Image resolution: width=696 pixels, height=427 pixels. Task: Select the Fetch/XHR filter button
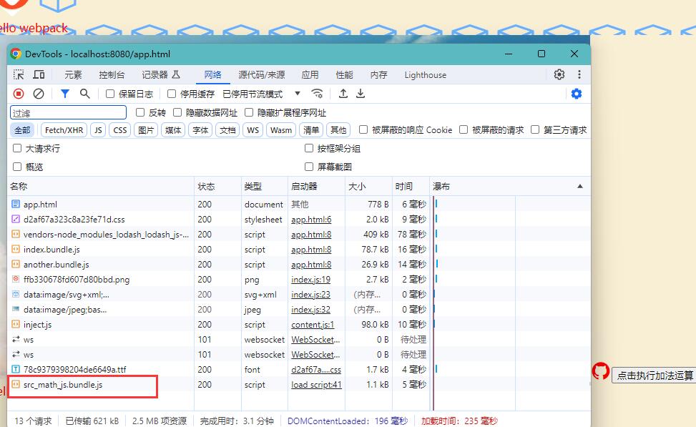coord(64,130)
